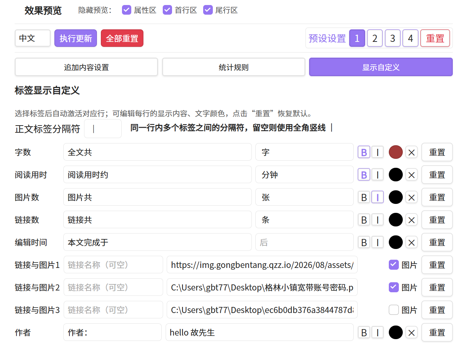Switch to 显示自定义 tab

(381, 67)
